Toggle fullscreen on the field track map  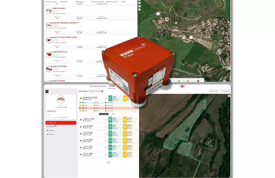(229, 96)
